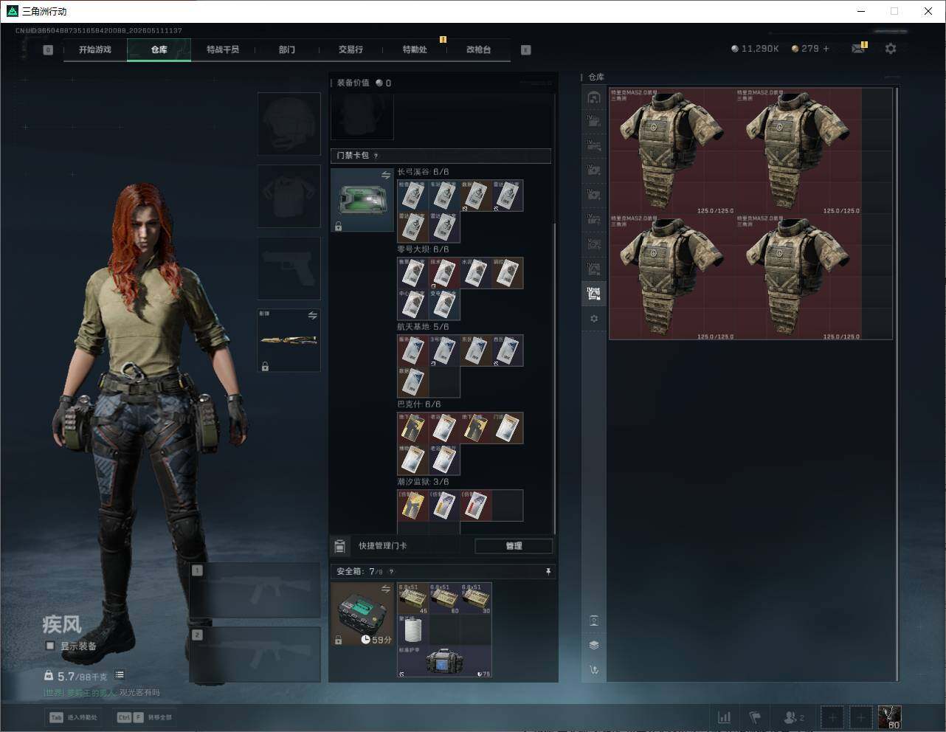
Task: Open the 特勤处 tab
Action: coord(415,49)
